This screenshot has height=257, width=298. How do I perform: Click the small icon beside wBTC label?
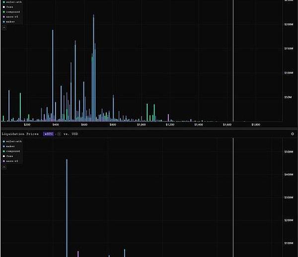[59, 134]
